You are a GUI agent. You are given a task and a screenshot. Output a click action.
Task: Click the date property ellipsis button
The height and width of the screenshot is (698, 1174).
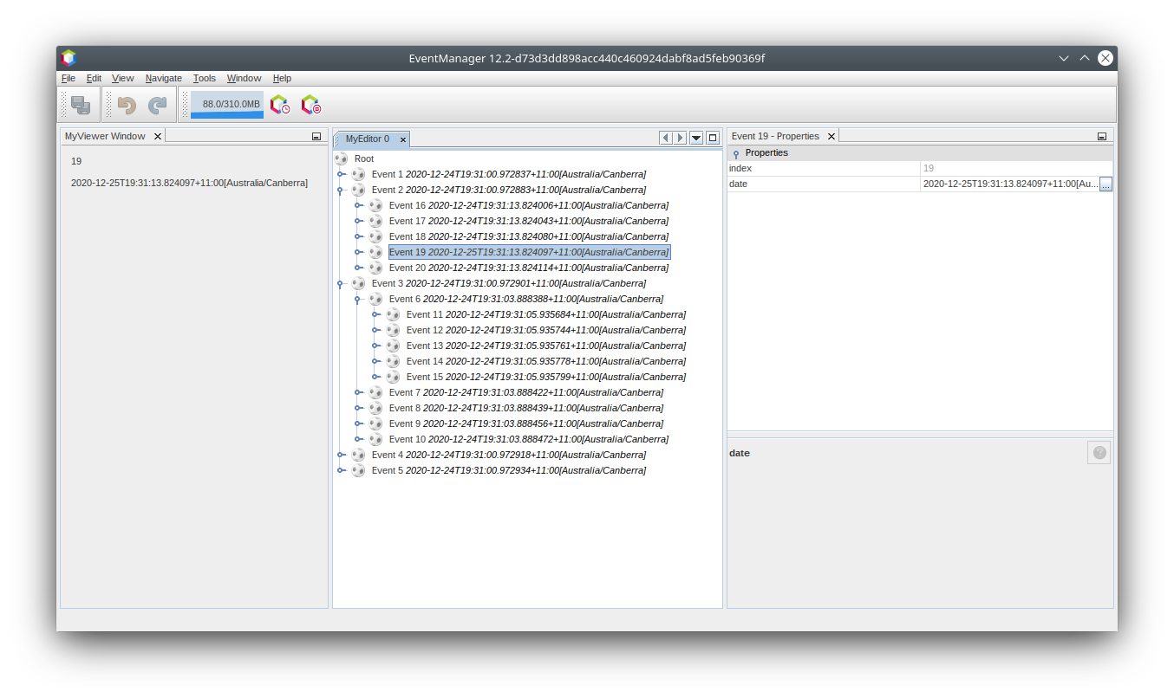point(1106,184)
